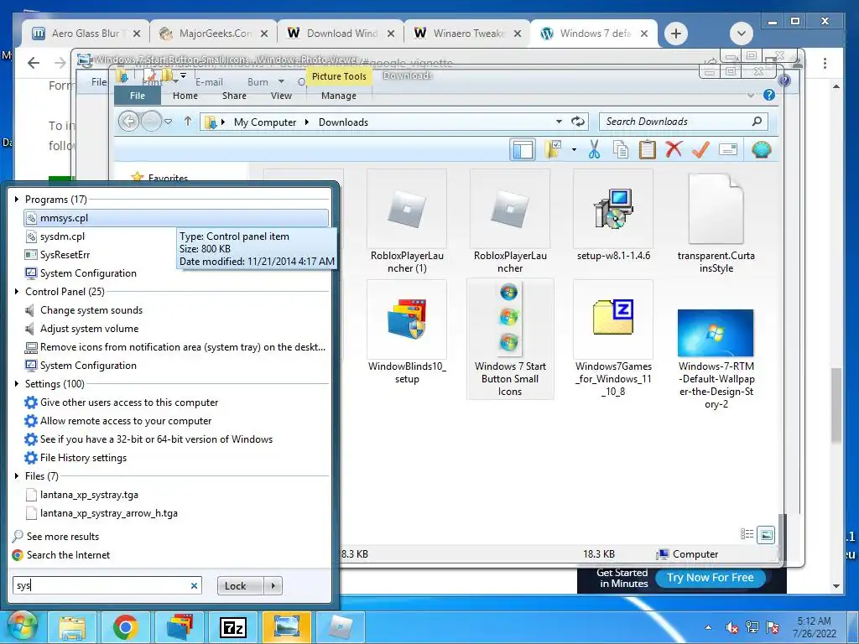Image resolution: width=859 pixels, height=644 pixels.
Task: Click the Picture Tools contextual tab
Action: coord(339,76)
